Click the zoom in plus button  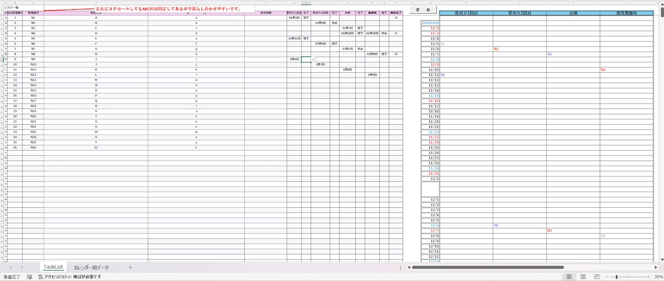pyautogui.click(x=648, y=277)
